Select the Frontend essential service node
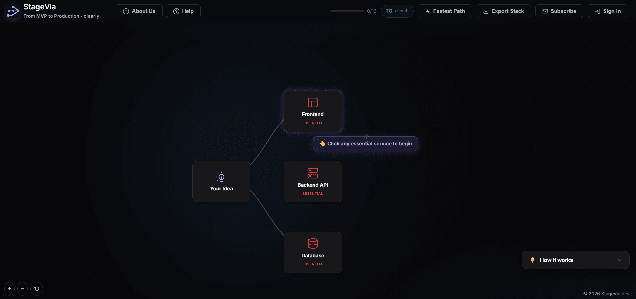Viewport: 636px width, 299px height. (312, 111)
